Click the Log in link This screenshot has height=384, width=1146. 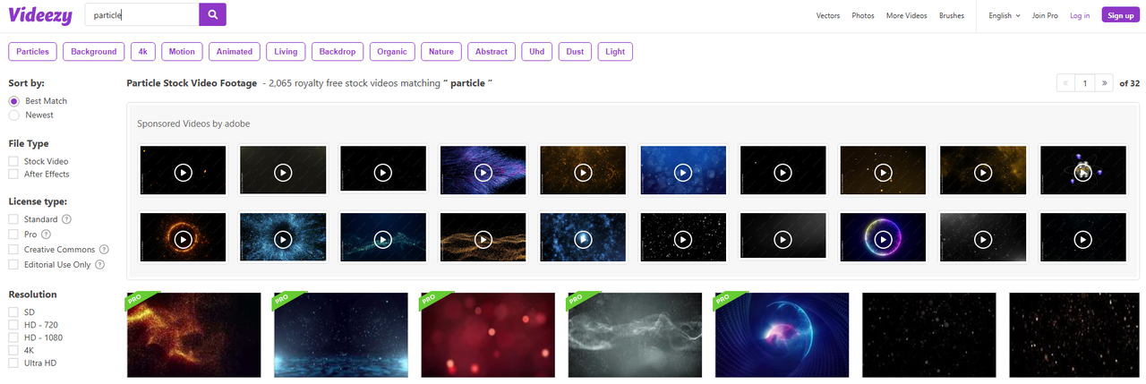click(1080, 15)
